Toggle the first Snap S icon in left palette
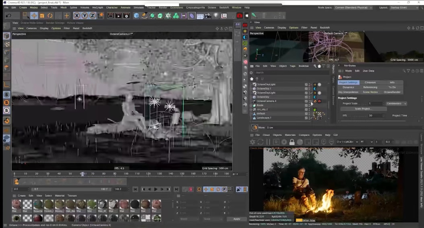 tap(7, 95)
